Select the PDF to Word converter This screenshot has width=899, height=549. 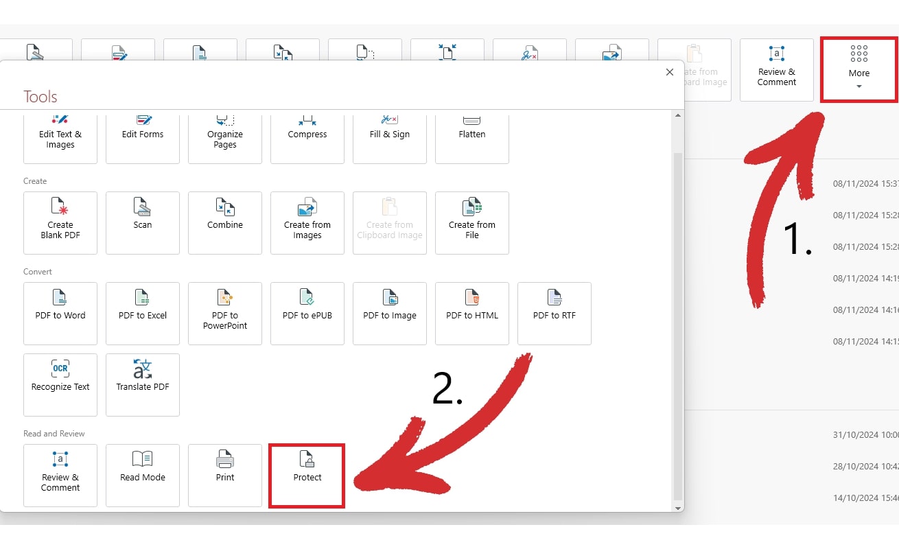tap(60, 313)
